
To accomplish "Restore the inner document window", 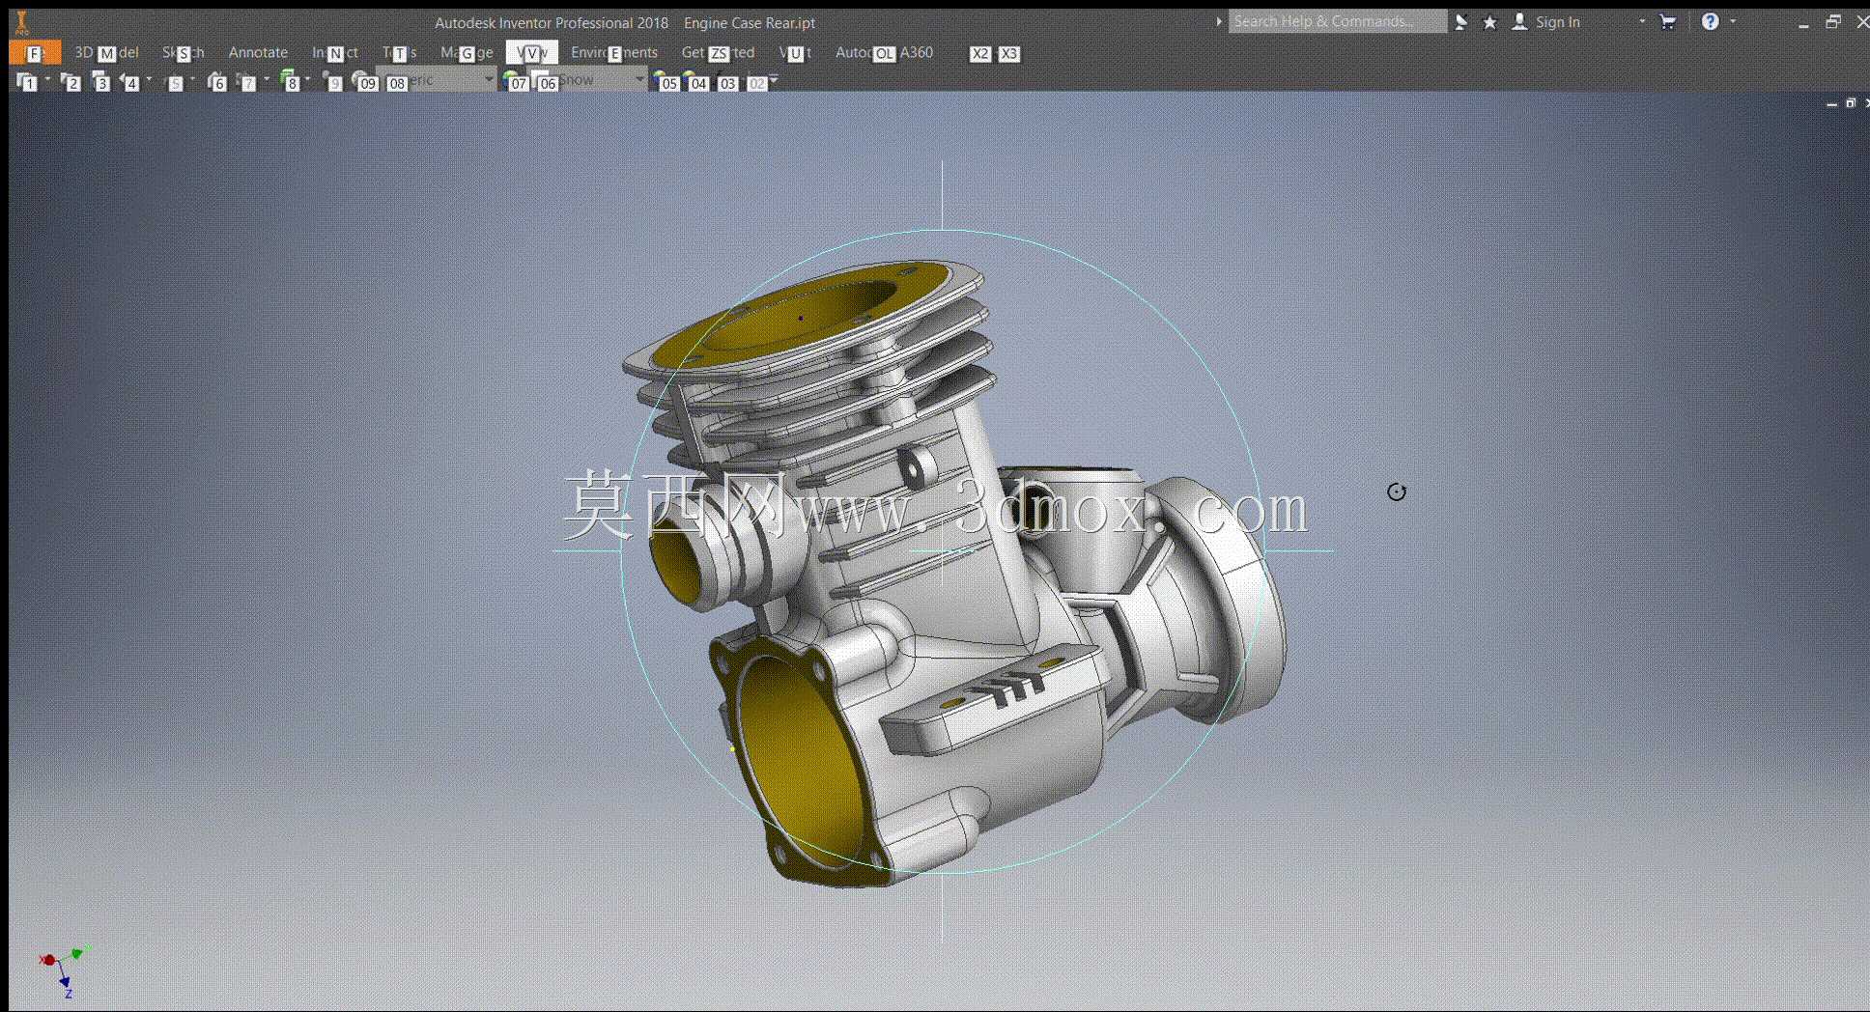I will click(1851, 102).
